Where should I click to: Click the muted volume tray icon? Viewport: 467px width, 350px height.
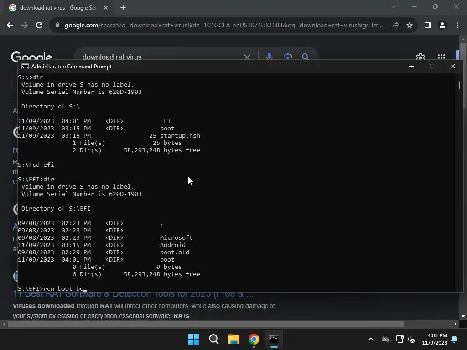click(x=411, y=339)
